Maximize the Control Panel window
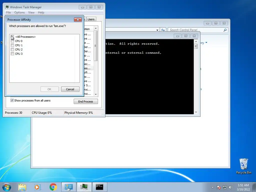Screen dimensions: 256x192 (x=216, y=23)
